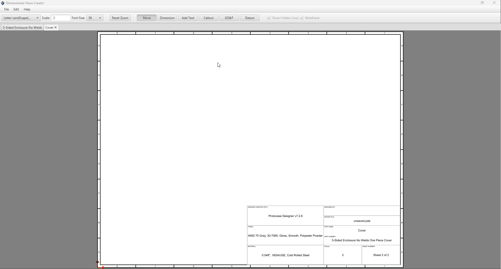Click the Scale input field
This screenshot has width=501, height=269.
click(61, 18)
